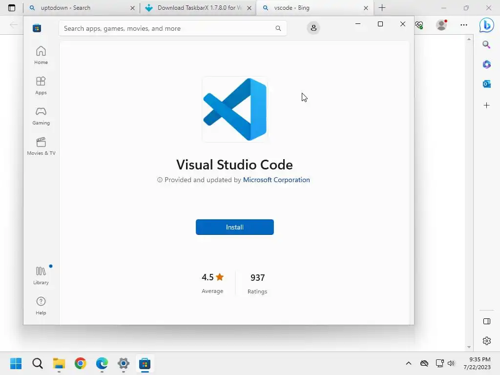
Task: Open a new browser tab
Action: (382, 8)
